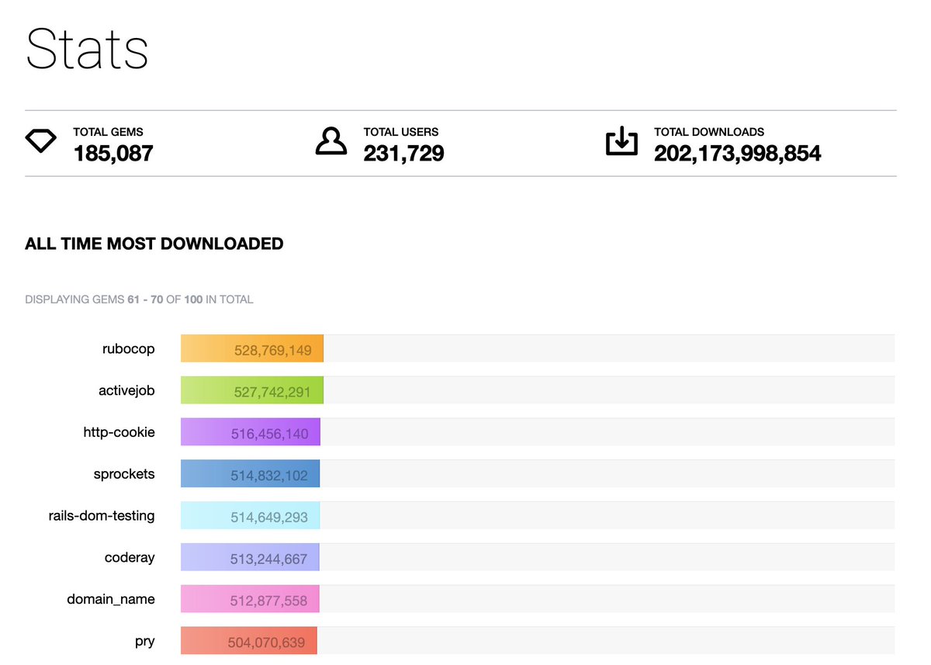Viewport: 931px width, 665px height.
Task: Click the TOTAL DOWNLOADS label
Action: click(709, 132)
